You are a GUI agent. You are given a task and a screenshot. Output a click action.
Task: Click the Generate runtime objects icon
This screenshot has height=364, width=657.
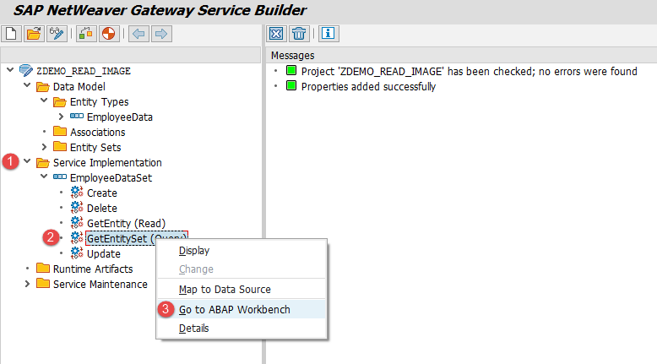[x=86, y=34]
